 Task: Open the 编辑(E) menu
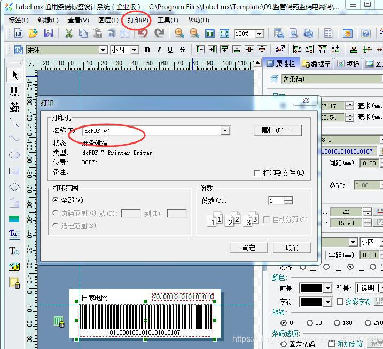[x=48, y=20]
